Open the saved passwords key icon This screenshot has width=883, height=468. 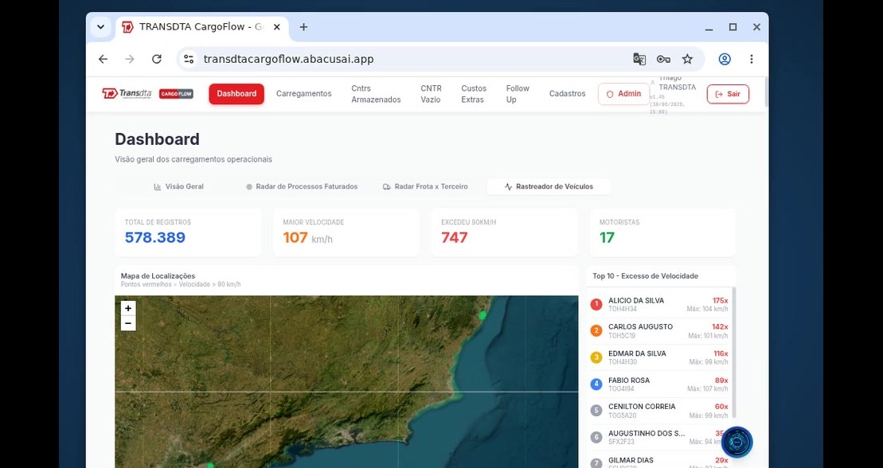pos(663,59)
